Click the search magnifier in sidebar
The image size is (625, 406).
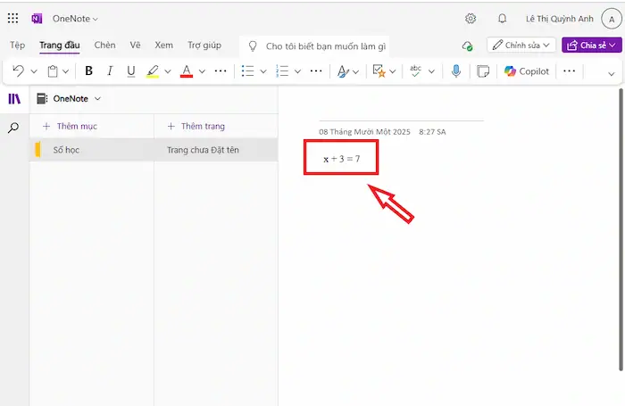pyautogui.click(x=13, y=128)
